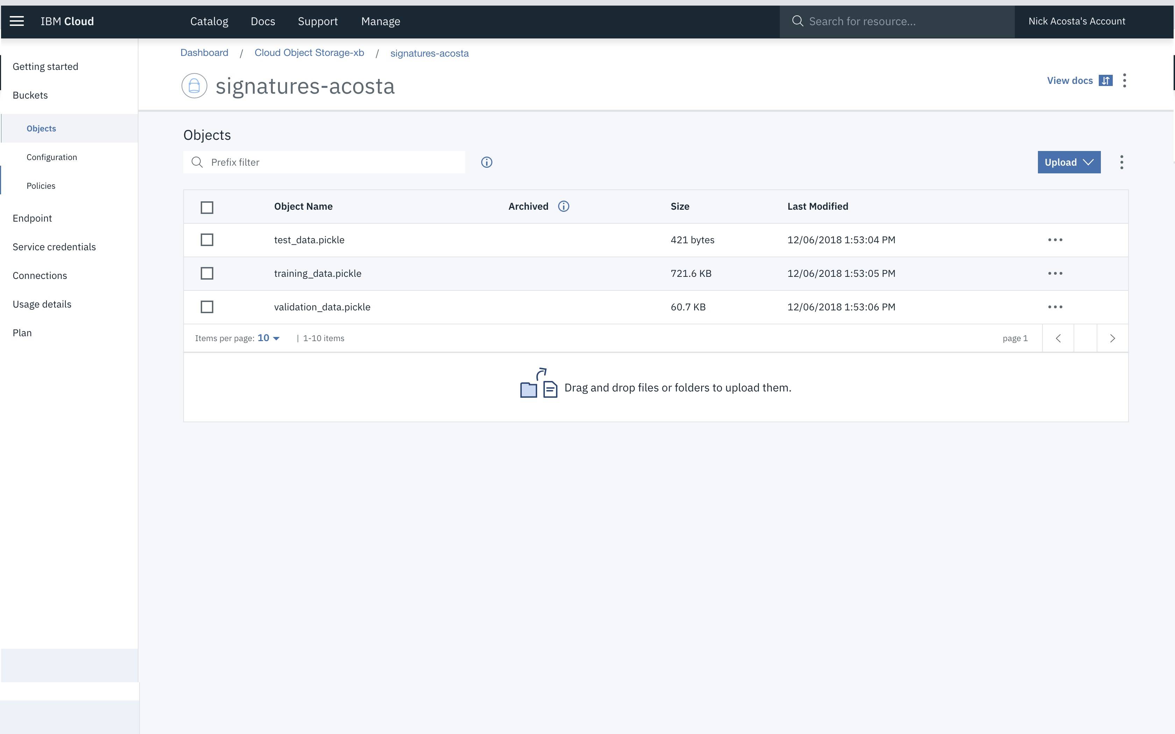Check the validation_data.pickle row checkbox
The height and width of the screenshot is (734, 1175).
pos(207,307)
